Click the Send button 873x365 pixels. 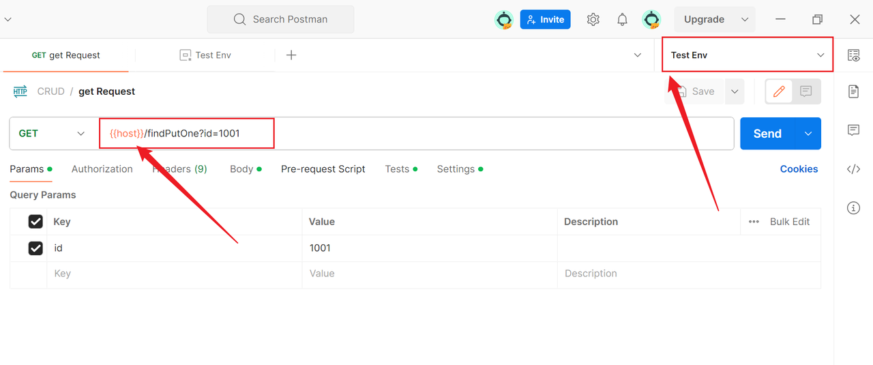[x=767, y=134]
